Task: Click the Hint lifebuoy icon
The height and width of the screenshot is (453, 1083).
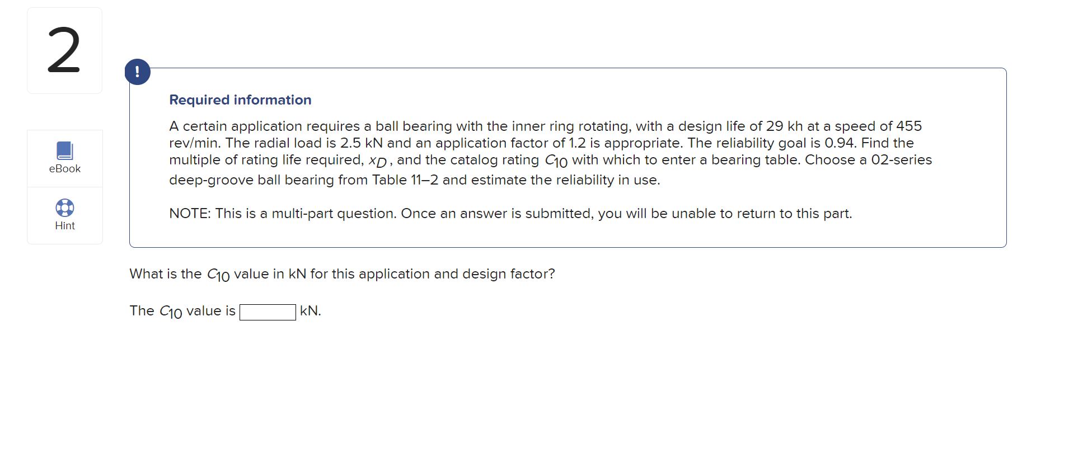Action: (64, 207)
